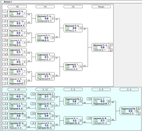Click the 1/4 round header
The width and height of the screenshot is (142, 131).
tap(45, 7)
